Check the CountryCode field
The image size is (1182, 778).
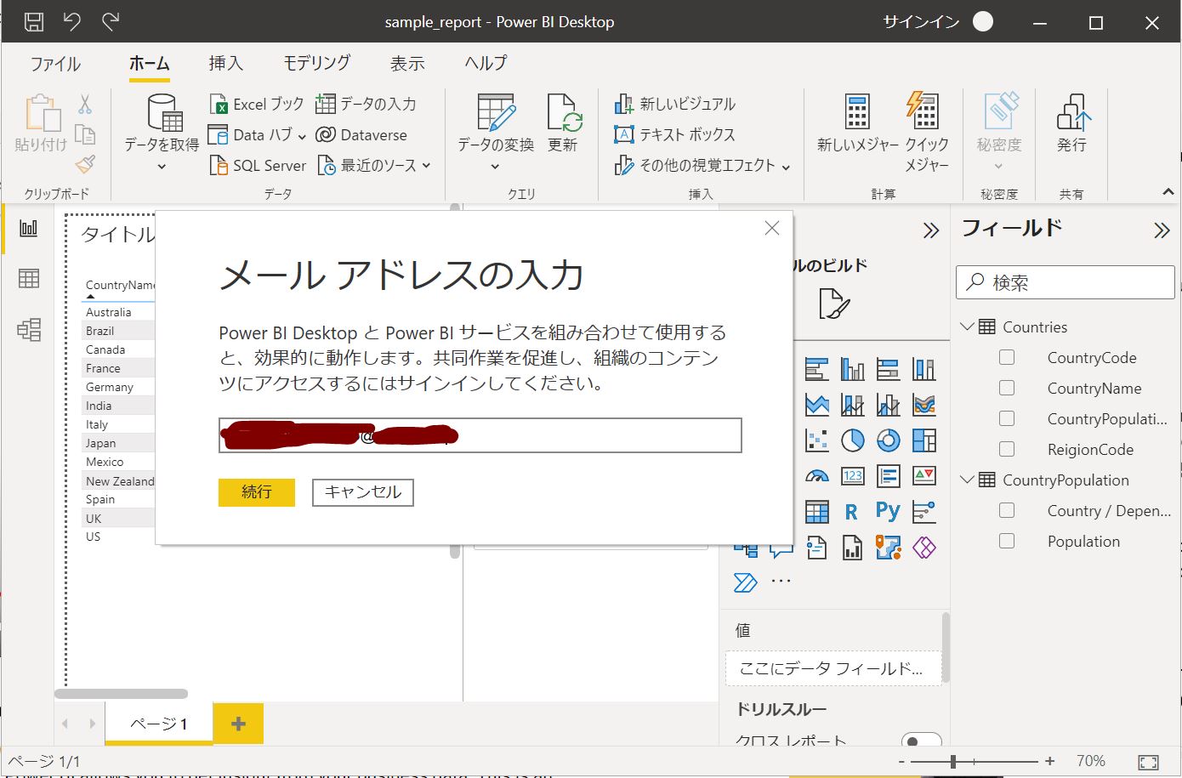[1007, 357]
